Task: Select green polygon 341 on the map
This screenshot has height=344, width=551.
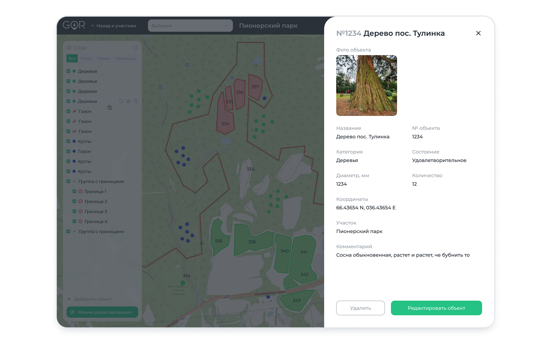Action: point(303,252)
